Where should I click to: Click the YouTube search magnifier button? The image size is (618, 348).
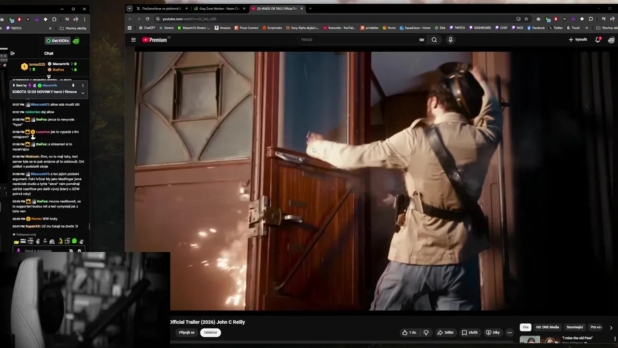click(434, 40)
